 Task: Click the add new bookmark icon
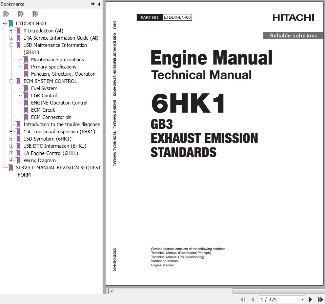coord(21,14)
